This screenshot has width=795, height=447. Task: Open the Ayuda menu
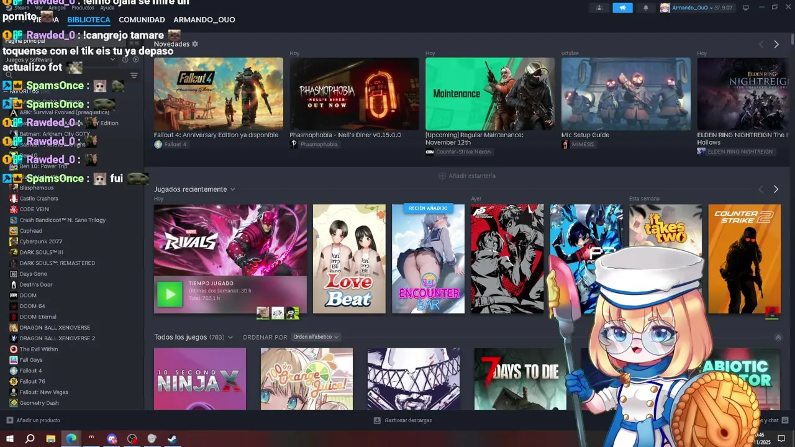[107, 7]
